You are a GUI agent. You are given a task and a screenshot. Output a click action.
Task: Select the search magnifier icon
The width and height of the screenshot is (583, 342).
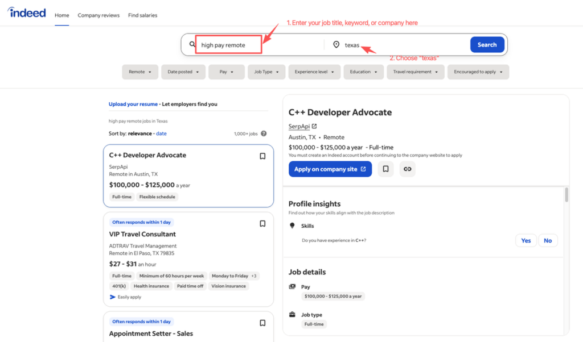[x=192, y=44]
